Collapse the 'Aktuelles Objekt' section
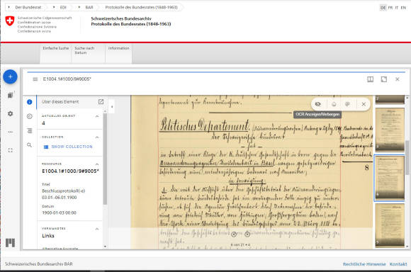Screen dimensions: 411x272 pos(97,116)
